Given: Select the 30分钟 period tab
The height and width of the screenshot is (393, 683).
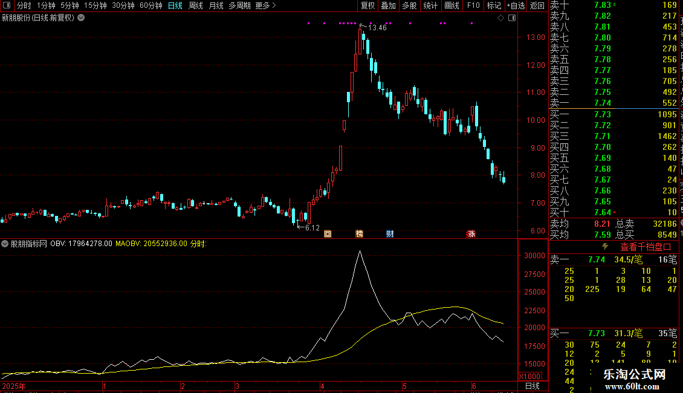Looking at the screenshot, I should point(123,5).
